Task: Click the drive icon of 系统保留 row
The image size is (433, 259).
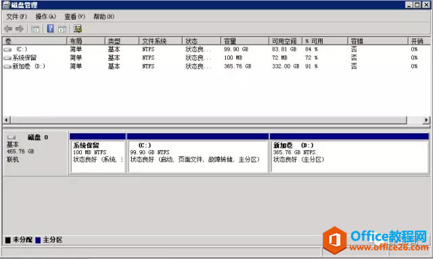Action: 7,58
